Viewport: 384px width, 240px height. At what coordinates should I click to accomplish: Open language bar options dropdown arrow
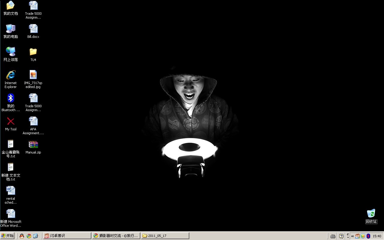point(348,237)
